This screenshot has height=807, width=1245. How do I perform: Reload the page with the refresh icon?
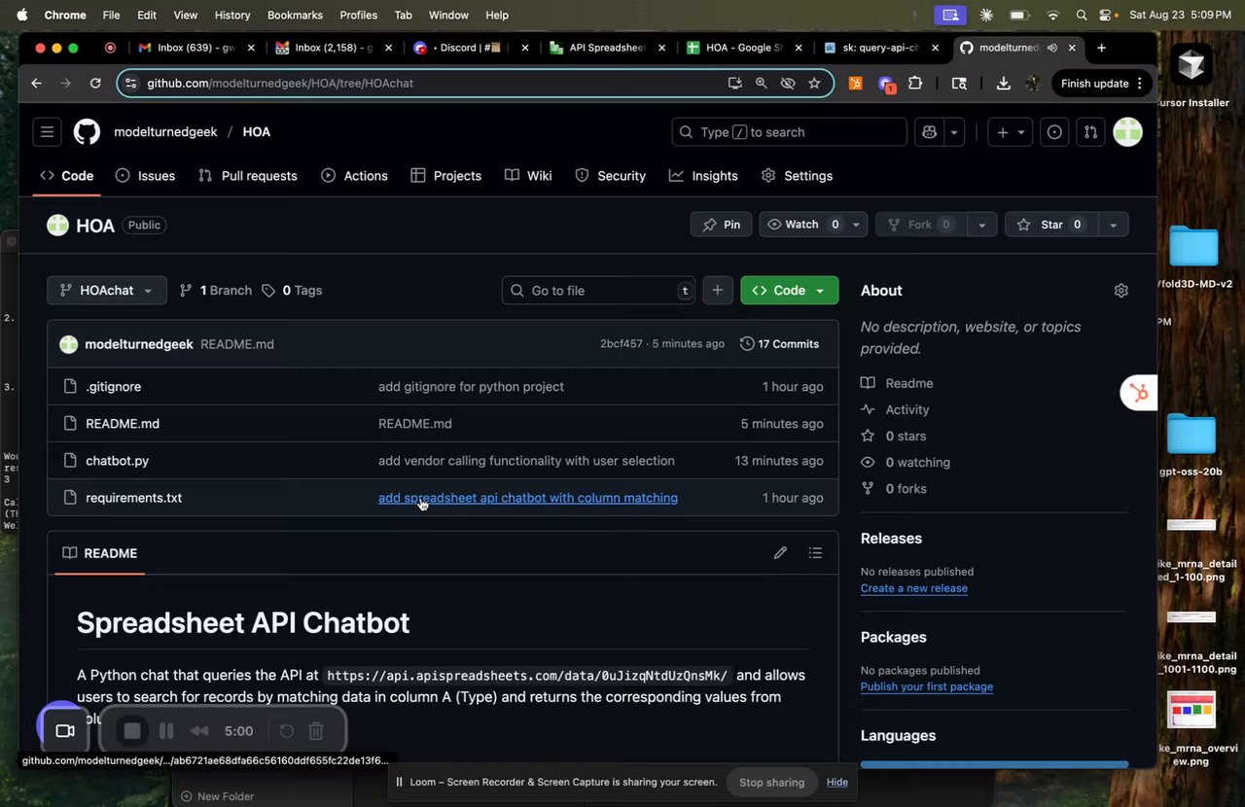95,84
